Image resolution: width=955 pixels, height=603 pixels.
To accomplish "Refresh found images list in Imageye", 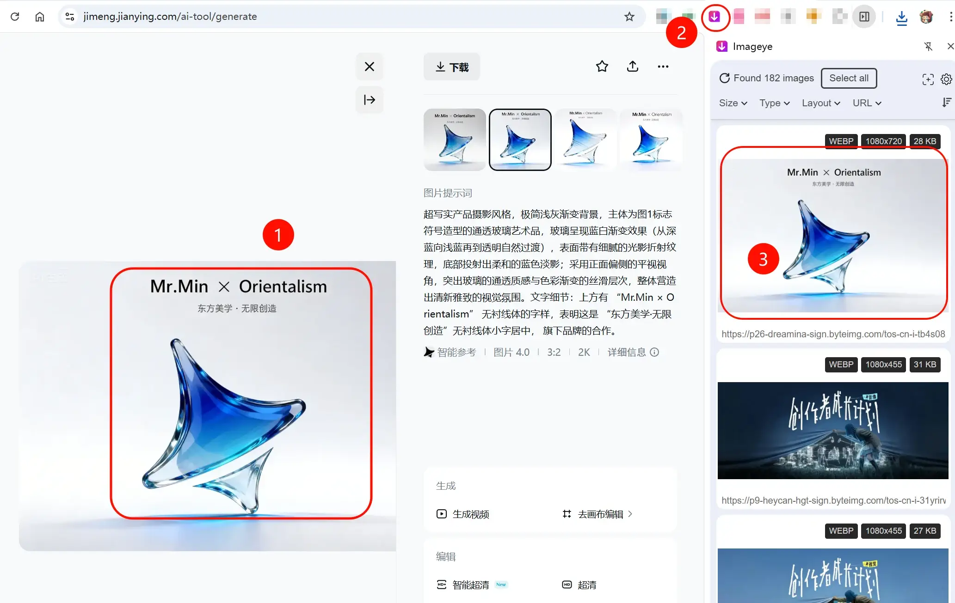I will (x=724, y=78).
